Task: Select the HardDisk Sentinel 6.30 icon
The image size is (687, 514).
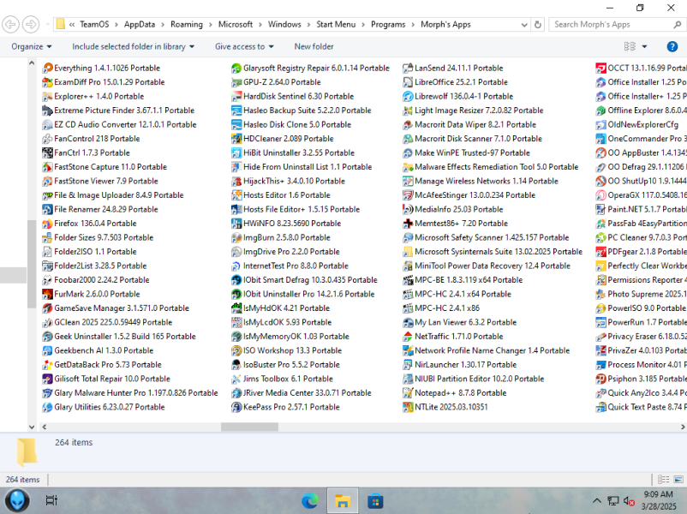Action: pyautogui.click(x=236, y=97)
